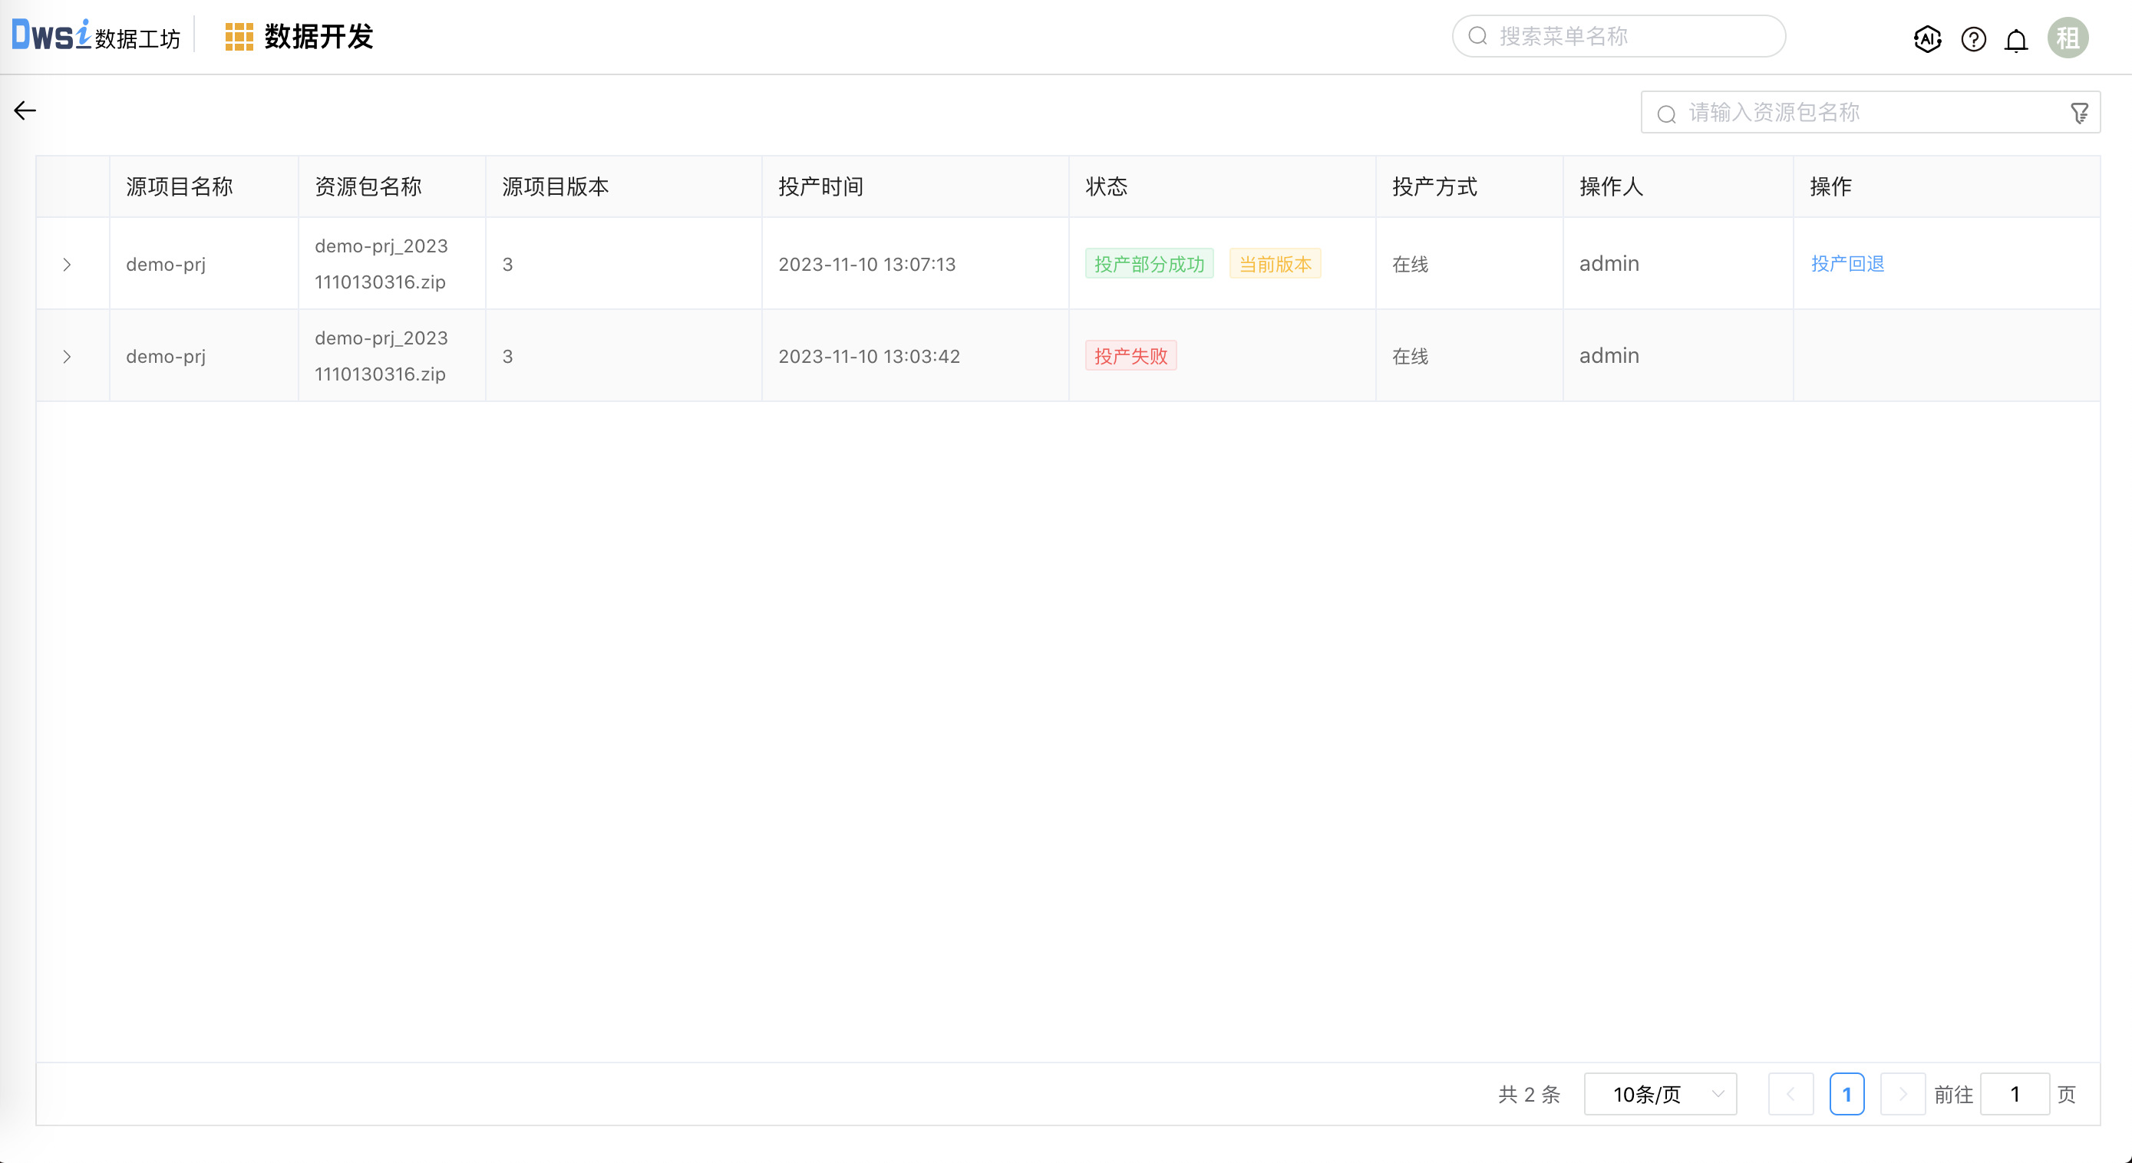2132x1163 pixels.
Task: Click the go-to page number input
Action: [x=2015, y=1093]
